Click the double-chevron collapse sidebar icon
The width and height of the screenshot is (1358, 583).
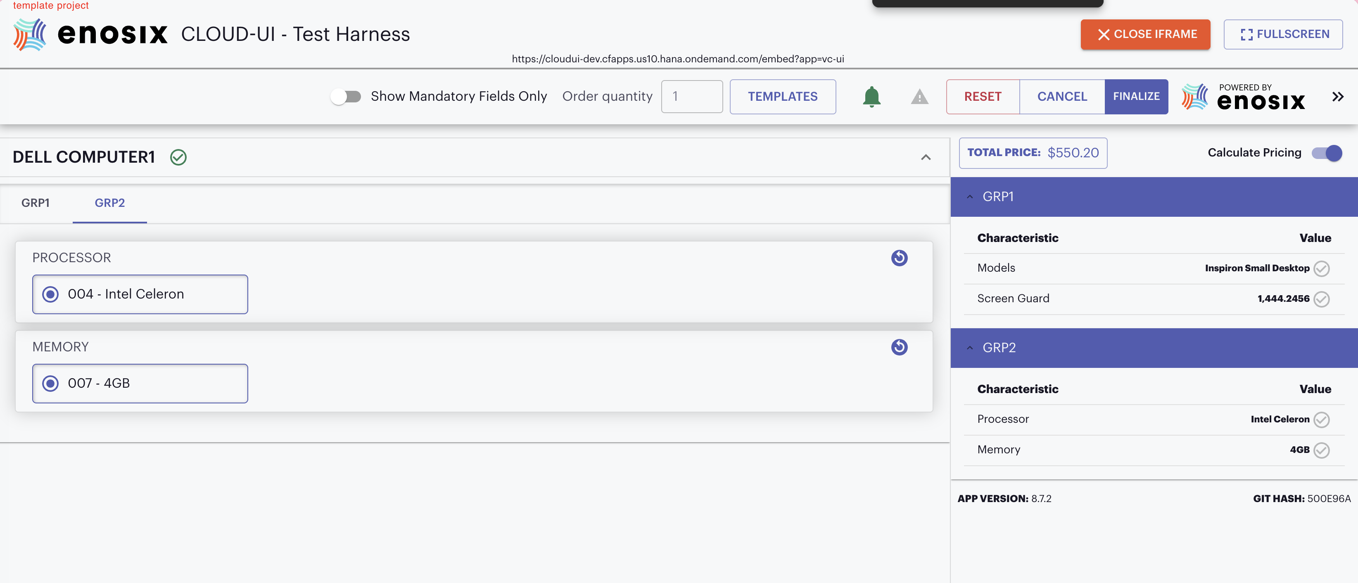coord(1337,97)
